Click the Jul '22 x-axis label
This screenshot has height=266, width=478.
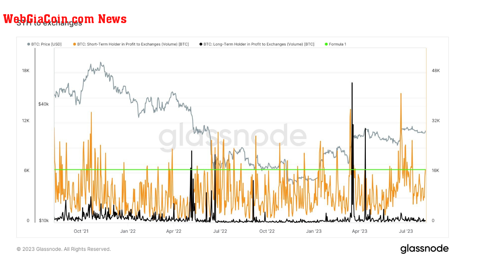click(x=220, y=231)
